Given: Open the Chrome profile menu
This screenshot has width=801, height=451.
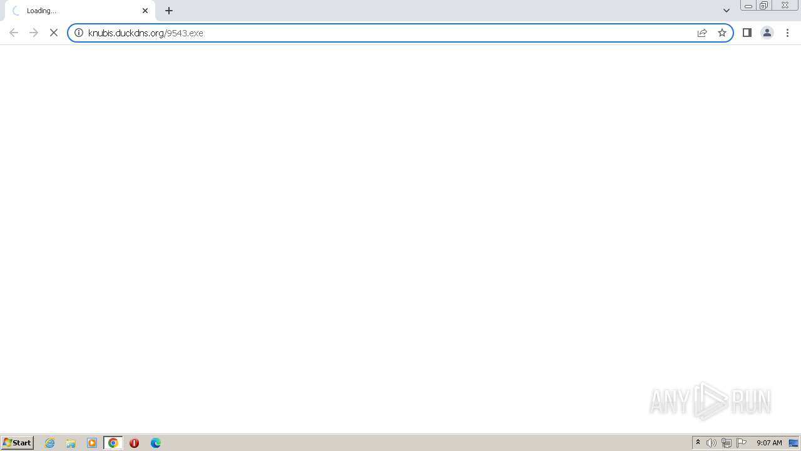Looking at the screenshot, I should 767,33.
